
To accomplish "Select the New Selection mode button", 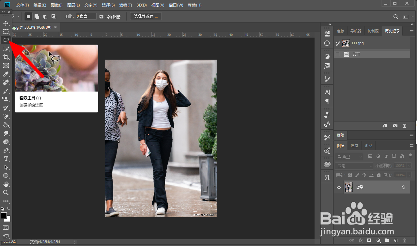I will [28, 16].
